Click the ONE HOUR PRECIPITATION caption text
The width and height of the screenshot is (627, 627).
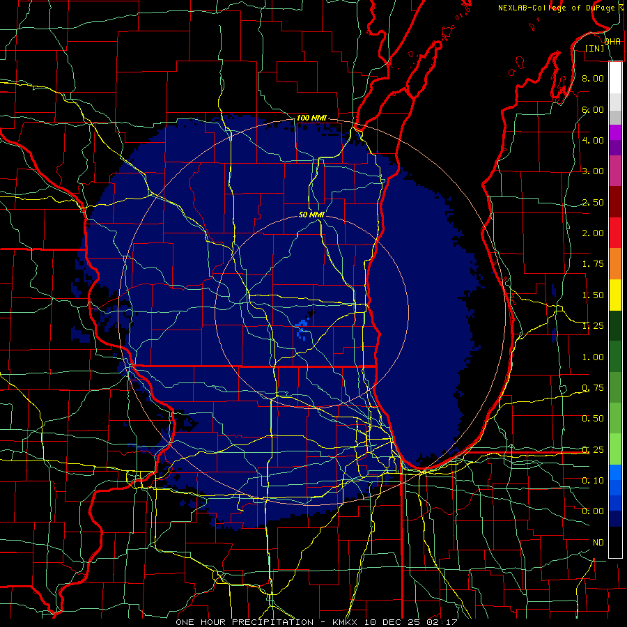[245, 622]
